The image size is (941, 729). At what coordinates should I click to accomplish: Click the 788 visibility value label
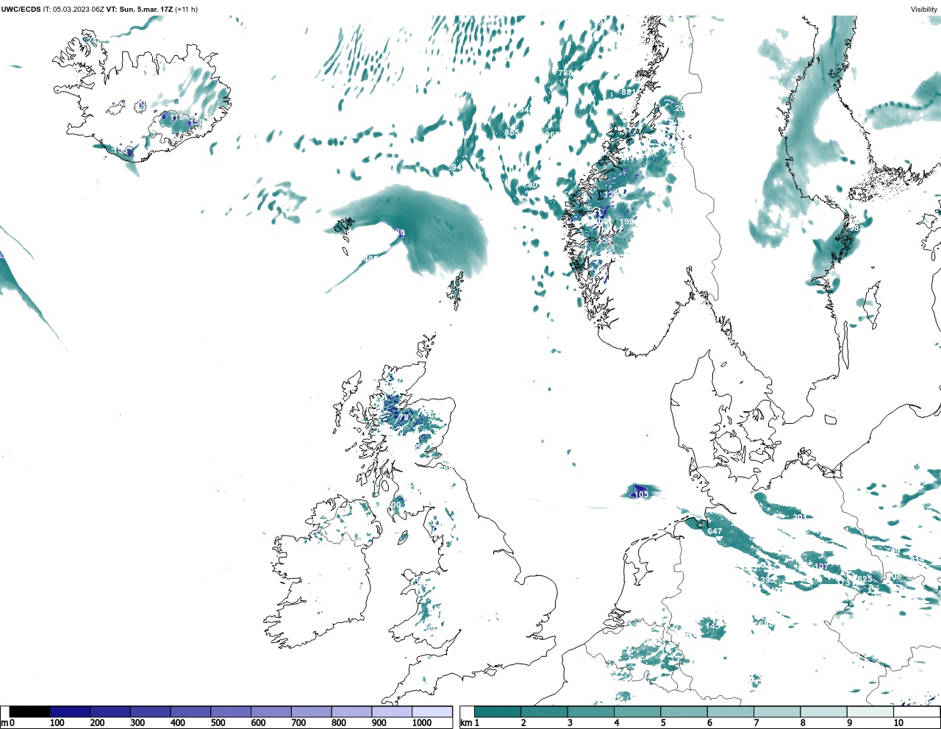pyautogui.click(x=565, y=73)
